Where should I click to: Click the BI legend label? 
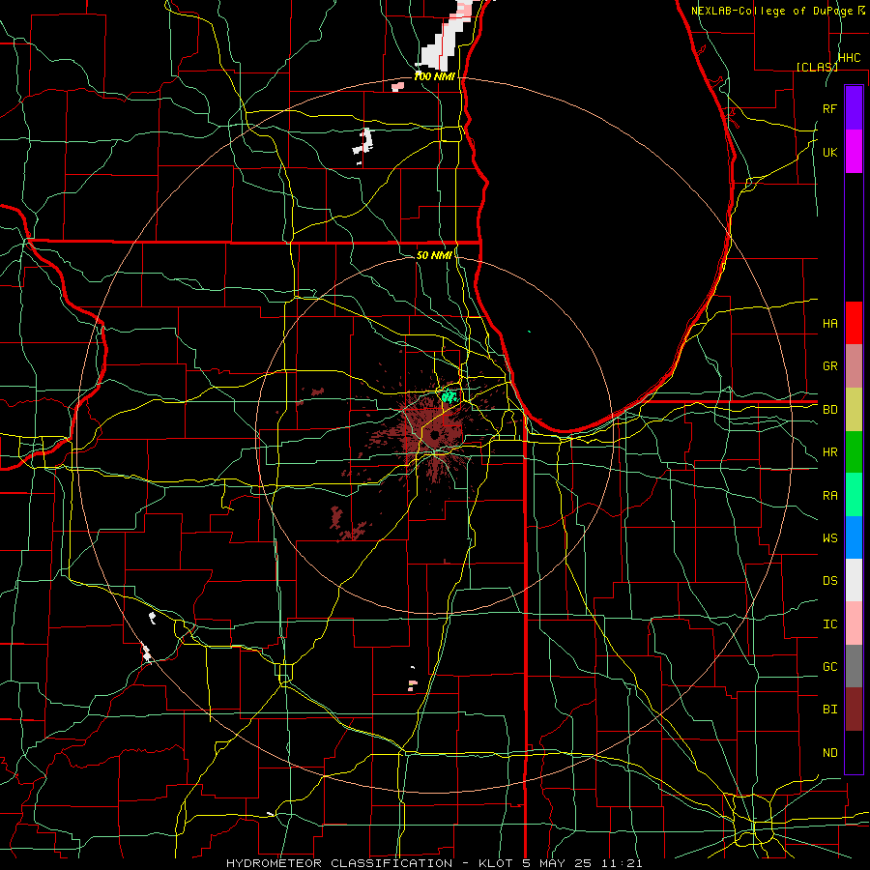(x=830, y=710)
